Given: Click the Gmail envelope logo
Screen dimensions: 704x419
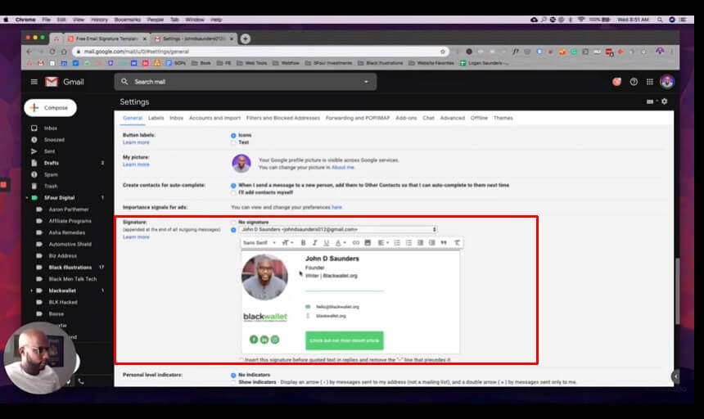Looking at the screenshot, I should tap(52, 82).
